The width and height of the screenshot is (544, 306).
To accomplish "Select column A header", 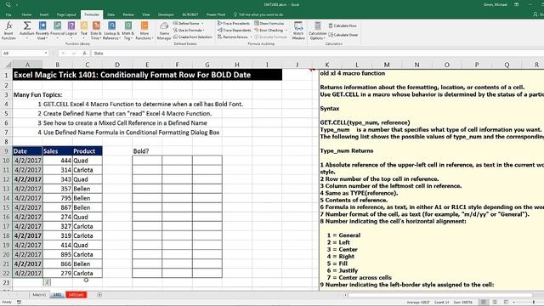I will (27, 65).
